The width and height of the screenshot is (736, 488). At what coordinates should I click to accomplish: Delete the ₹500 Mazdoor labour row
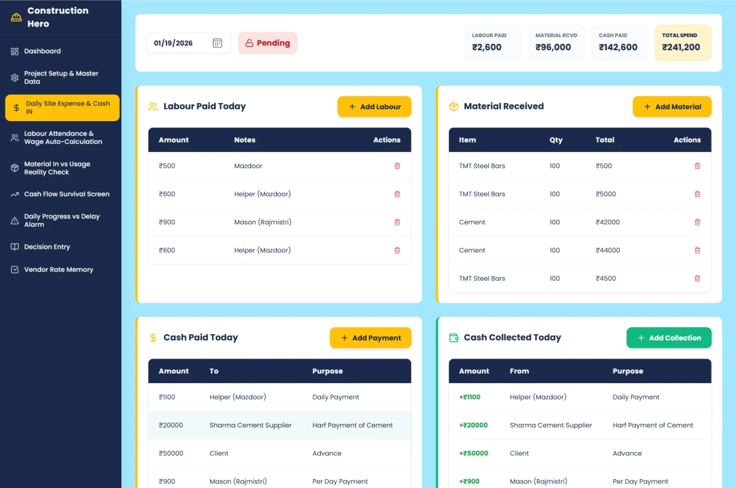click(397, 166)
